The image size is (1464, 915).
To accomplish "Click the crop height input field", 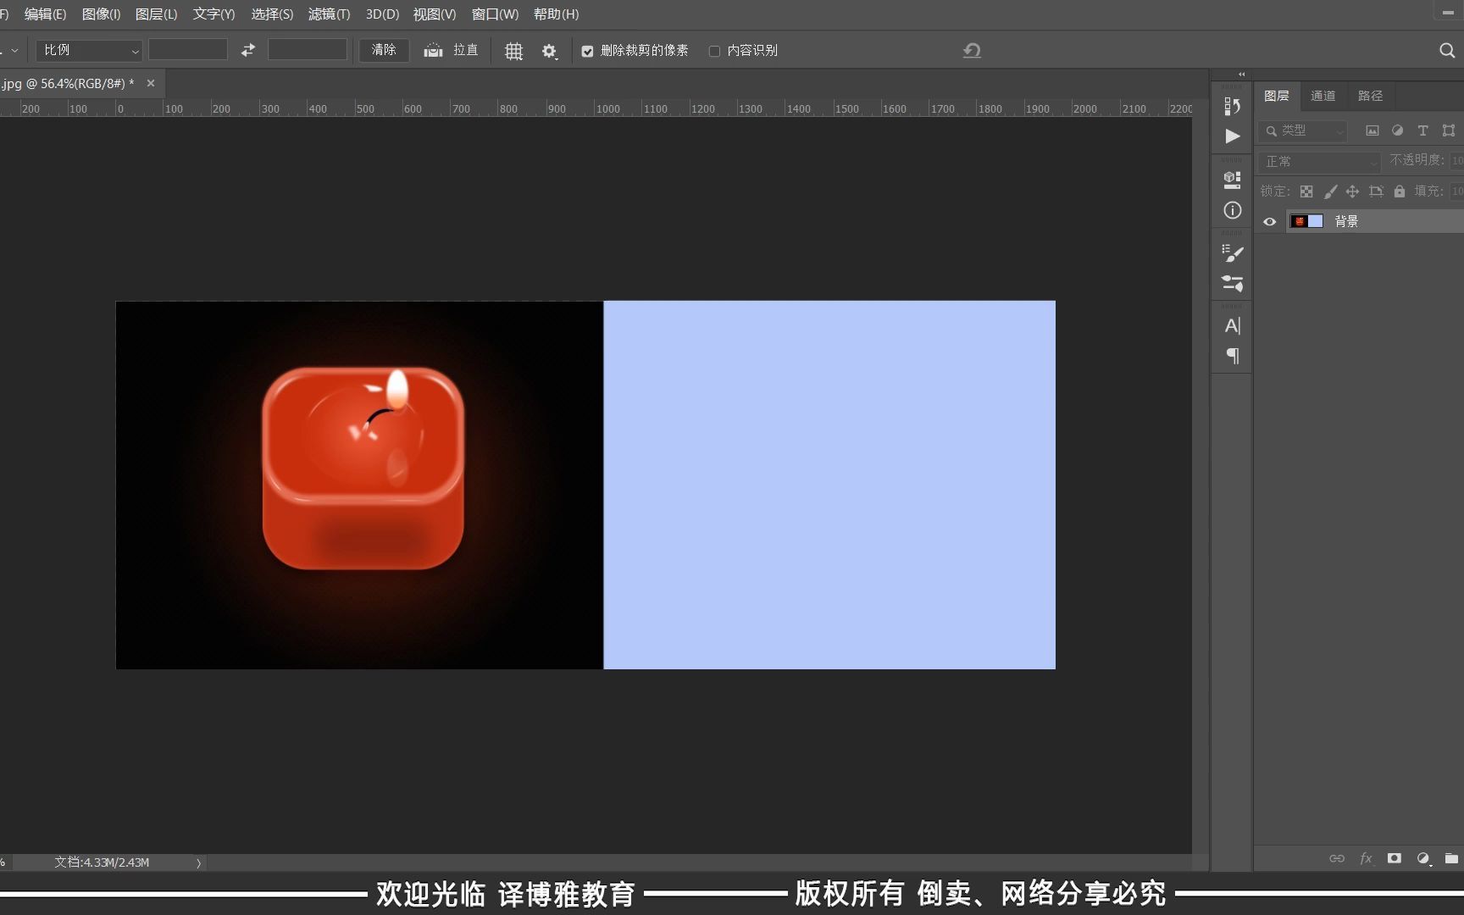I will tap(308, 50).
